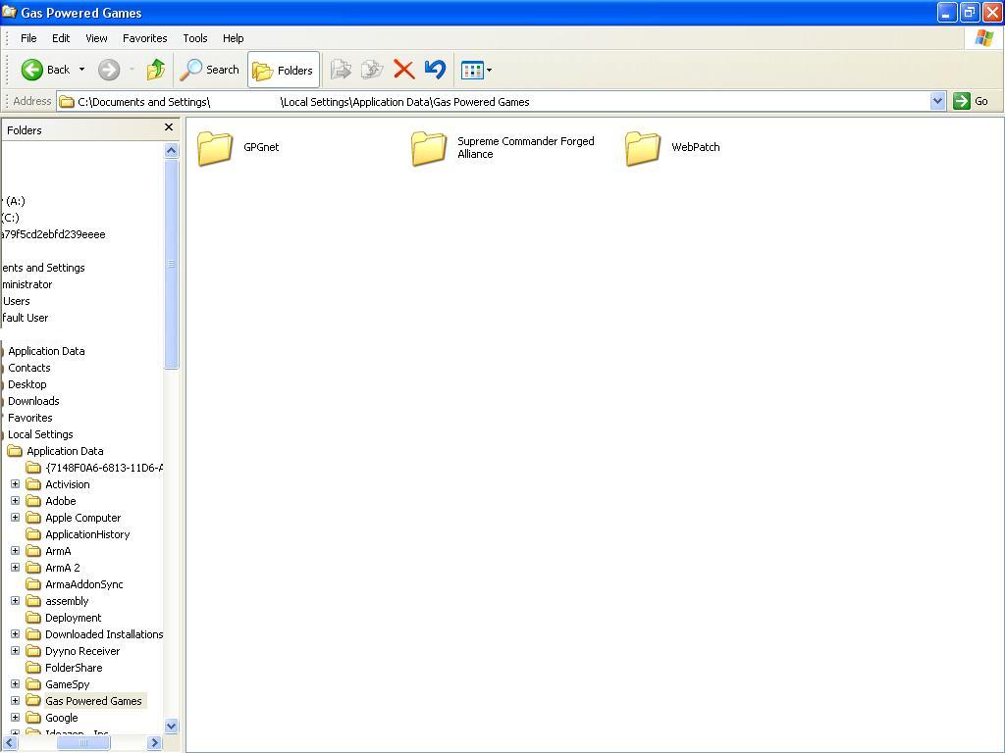Select the GPGnet folder icon
Image resolution: width=1005 pixels, height=753 pixels.
click(215, 148)
